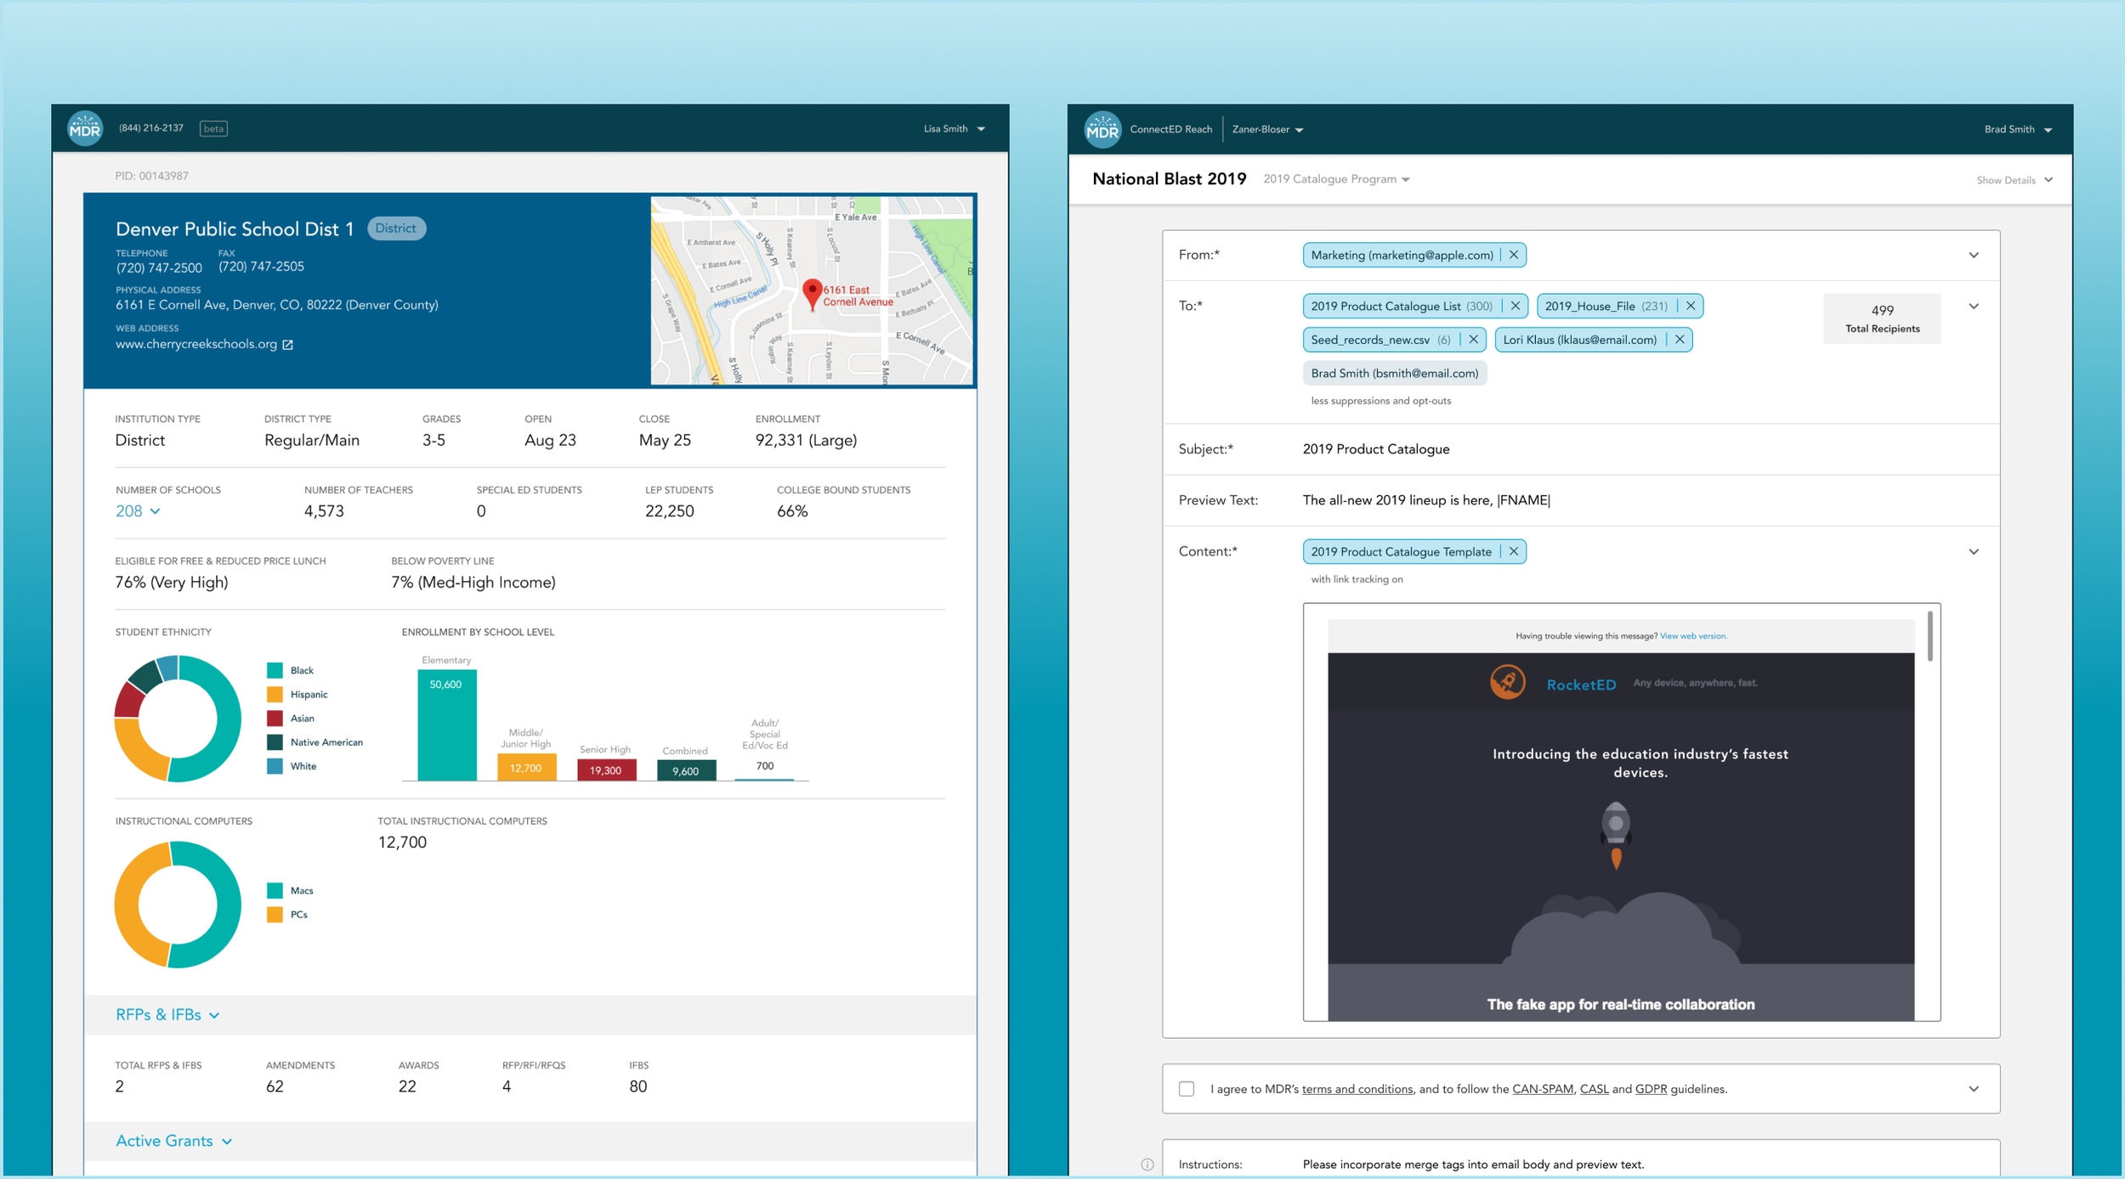The image size is (2125, 1179).
Task: Open Zaner-Bloser account dropdown
Action: tap(1267, 130)
